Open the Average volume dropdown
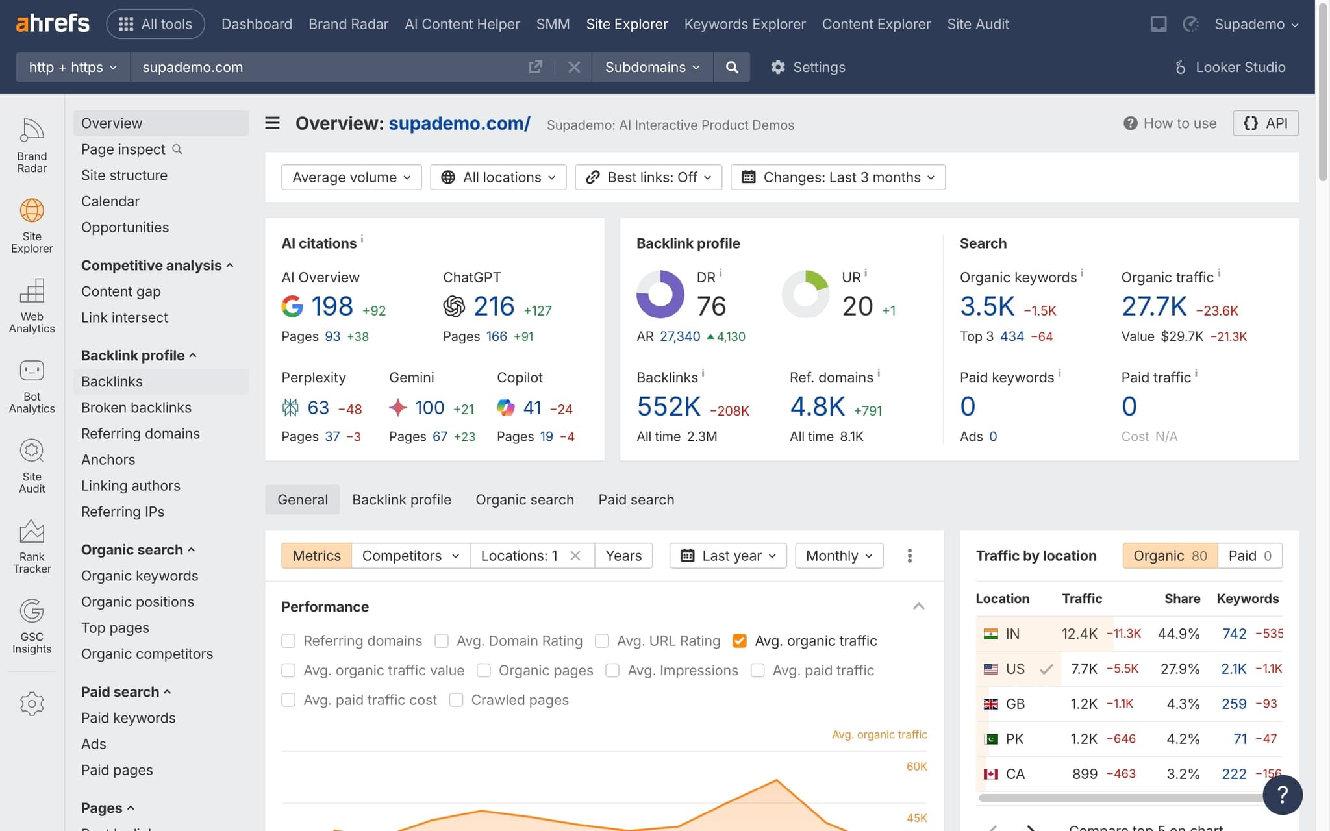 pyautogui.click(x=351, y=177)
